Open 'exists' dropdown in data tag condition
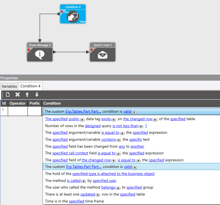220x205 pixels. pyautogui.click(x=113, y=120)
